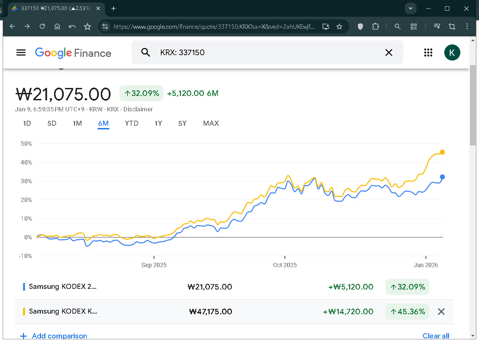Click the Add comparison link

pos(59,336)
